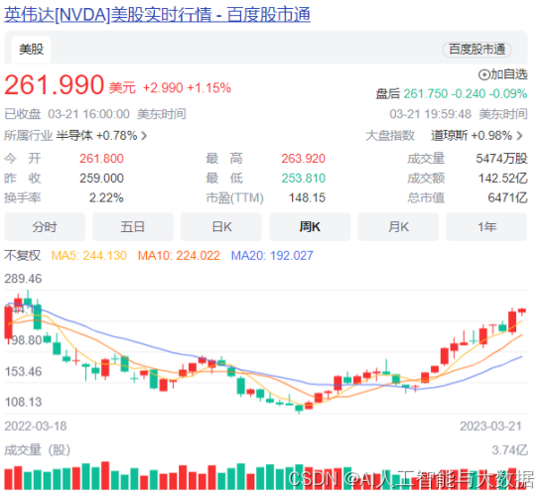
Task: Click the MA10: 224.022 indicator
Action: coord(179,256)
